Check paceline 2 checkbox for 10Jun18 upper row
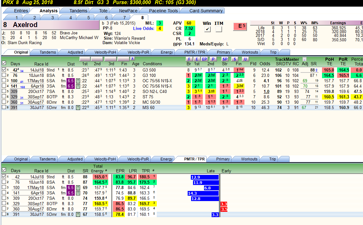The width and height of the screenshot is (363, 225). [4, 75]
